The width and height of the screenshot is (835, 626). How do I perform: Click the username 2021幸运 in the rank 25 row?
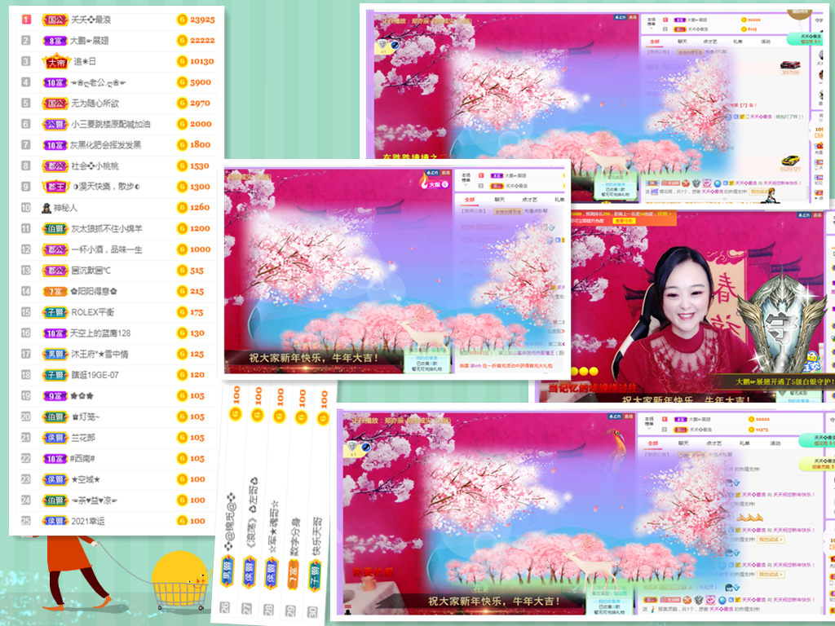88,521
